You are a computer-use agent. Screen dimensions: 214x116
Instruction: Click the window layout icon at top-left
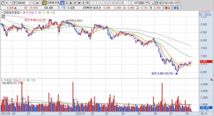click(3, 3)
